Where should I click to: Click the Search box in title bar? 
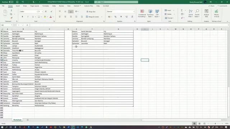point(116,2)
